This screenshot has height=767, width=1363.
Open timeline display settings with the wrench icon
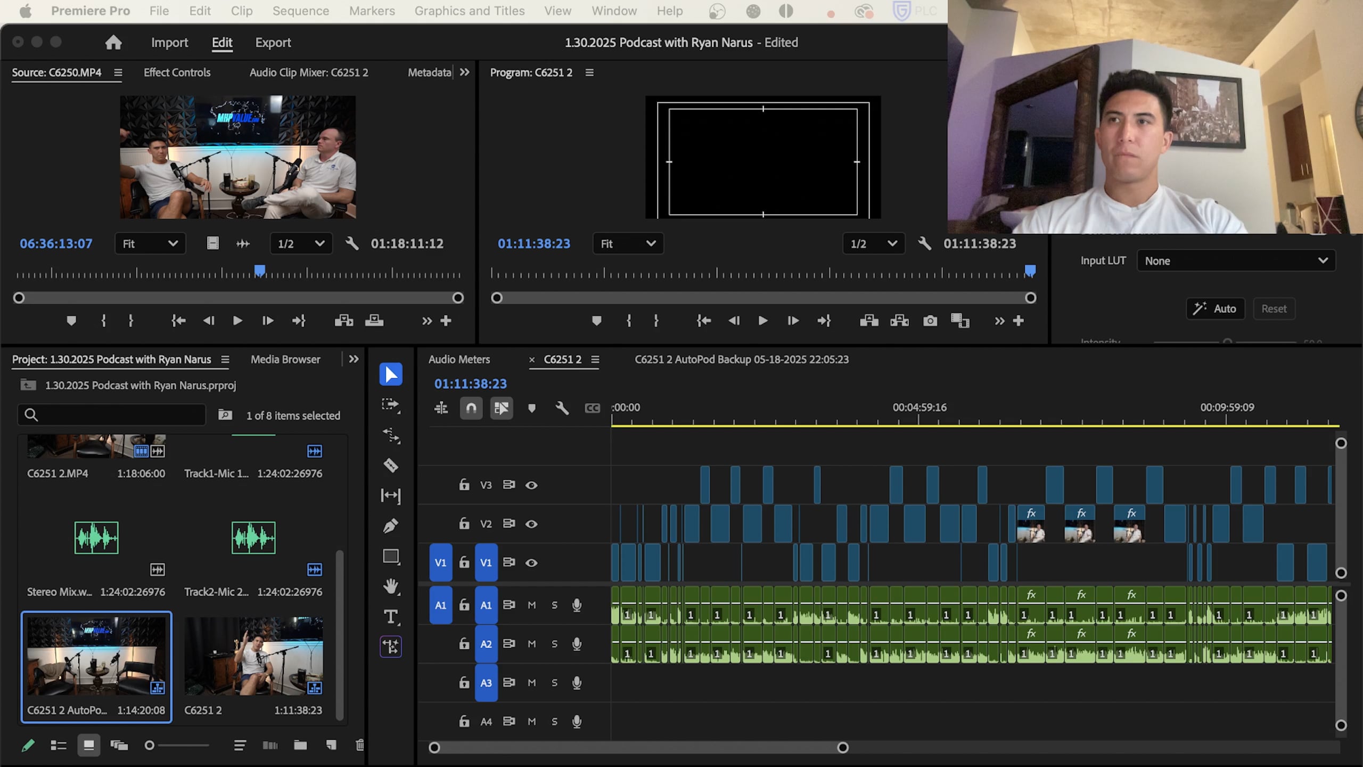point(562,408)
